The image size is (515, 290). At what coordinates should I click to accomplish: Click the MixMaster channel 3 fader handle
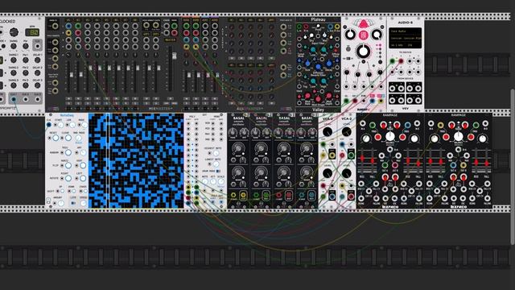[90, 68]
